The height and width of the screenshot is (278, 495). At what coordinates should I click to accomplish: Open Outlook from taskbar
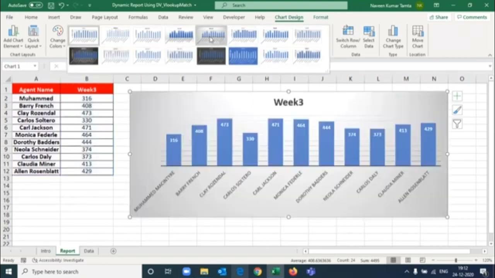pos(222,271)
